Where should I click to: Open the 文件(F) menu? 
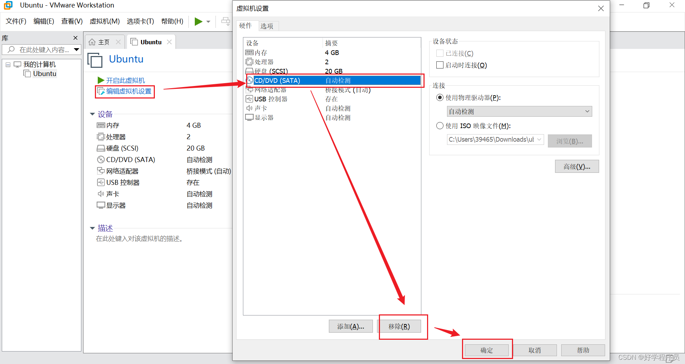pos(16,21)
